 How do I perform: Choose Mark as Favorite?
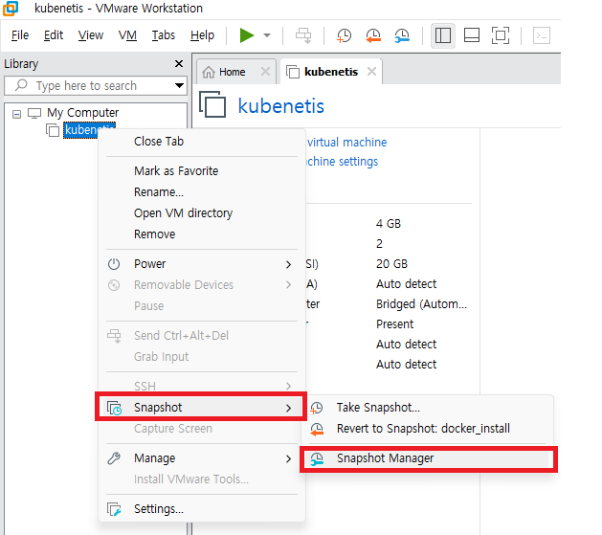202,170
